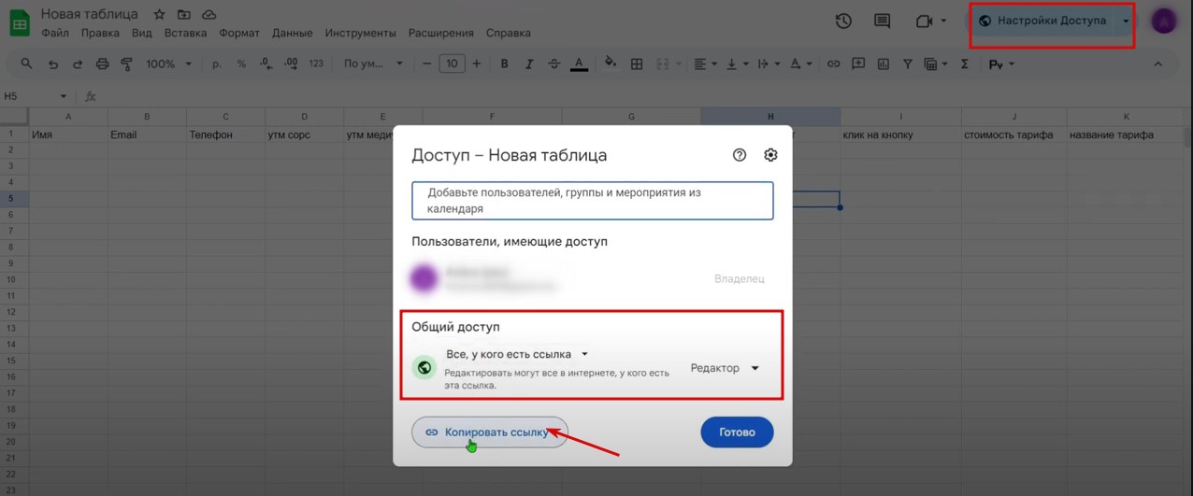Open version history clock icon
This screenshot has width=1193, height=496.
pyautogui.click(x=843, y=21)
